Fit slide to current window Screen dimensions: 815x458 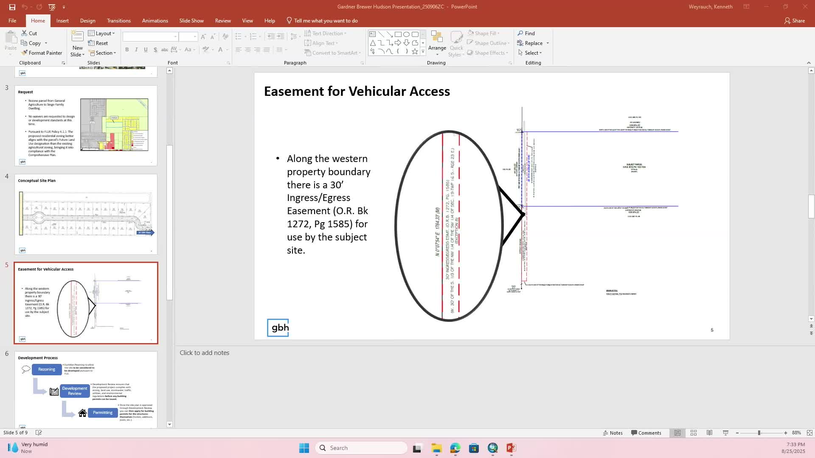pos(809,433)
